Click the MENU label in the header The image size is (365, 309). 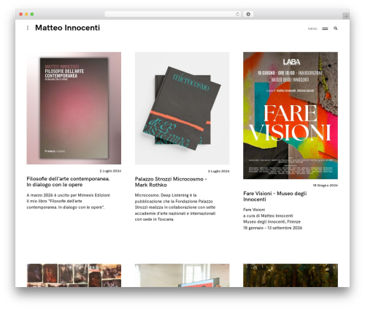(x=312, y=28)
